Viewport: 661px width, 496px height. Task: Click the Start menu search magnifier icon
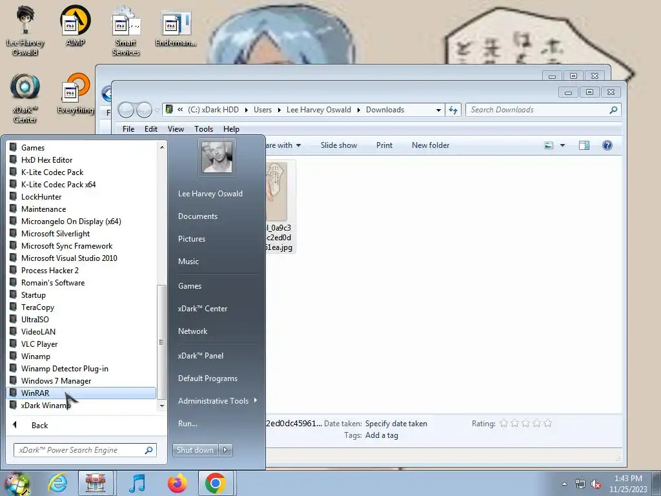pyautogui.click(x=149, y=450)
